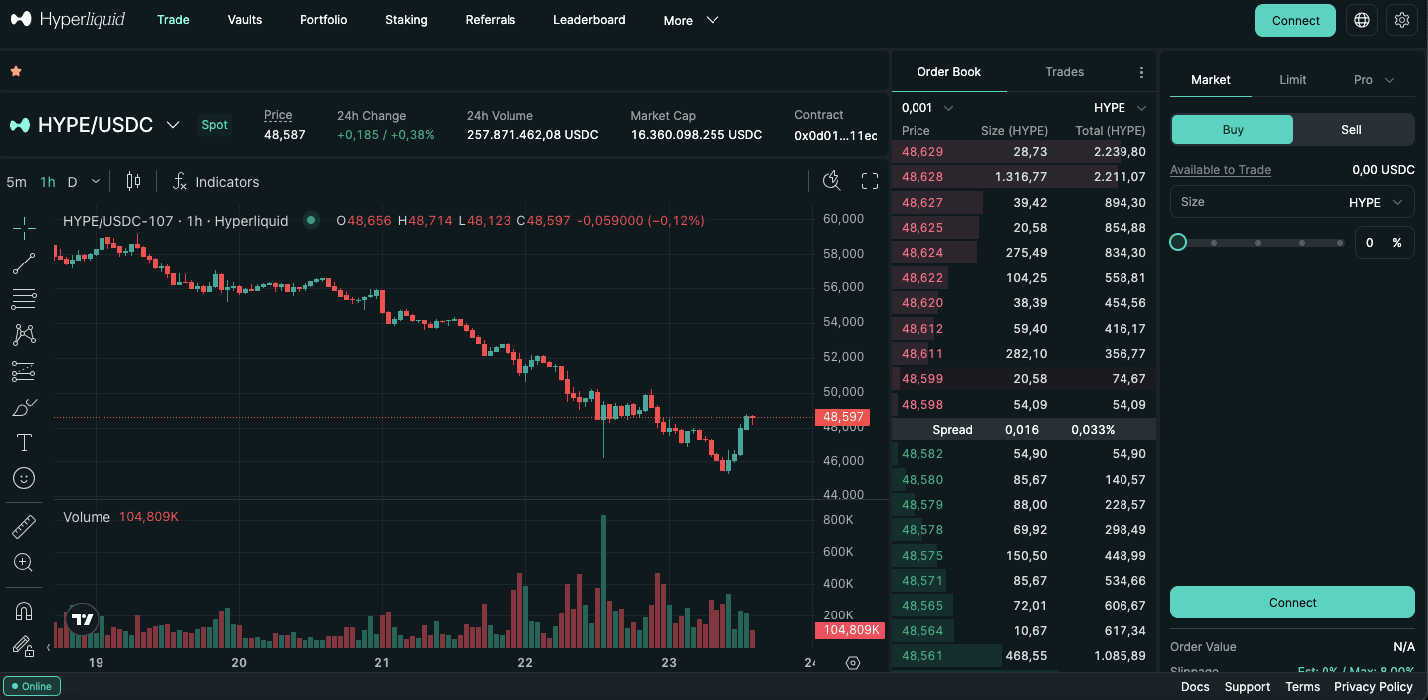Expand the HYPE/USDC pair selector
The height and width of the screenshot is (700, 1428).
[x=173, y=125]
